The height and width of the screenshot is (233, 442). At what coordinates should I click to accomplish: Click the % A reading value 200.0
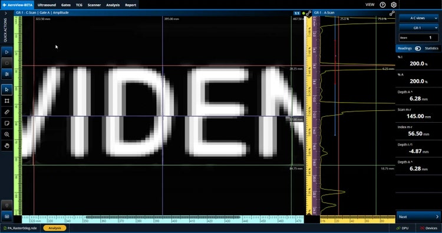[418, 81]
